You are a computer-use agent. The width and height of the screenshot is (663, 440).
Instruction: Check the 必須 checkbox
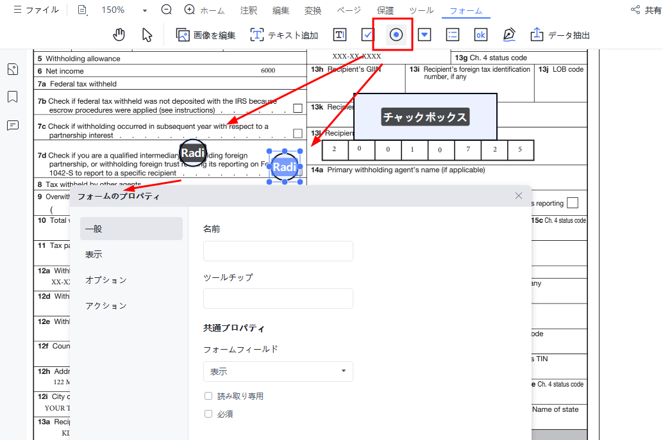pos(208,414)
